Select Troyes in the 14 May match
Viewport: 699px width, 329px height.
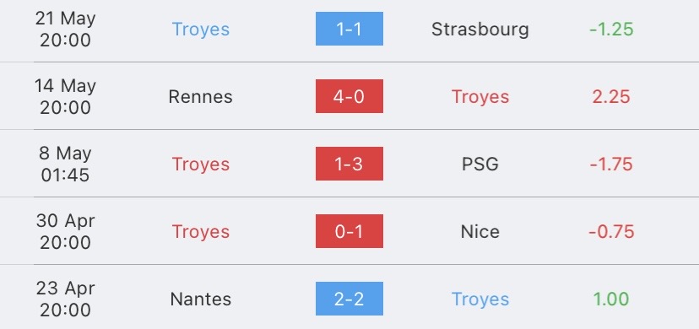(x=480, y=98)
